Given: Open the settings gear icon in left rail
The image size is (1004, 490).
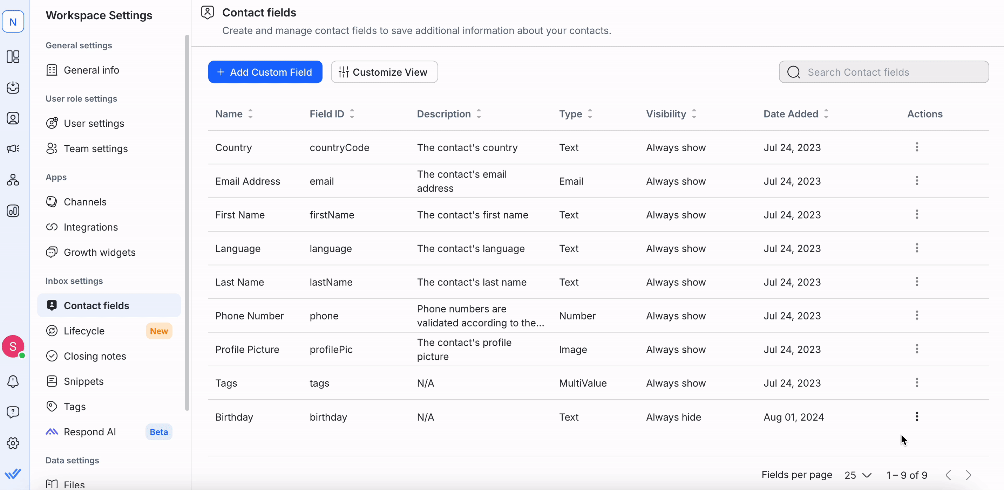Looking at the screenshot, I should [13, 443].
